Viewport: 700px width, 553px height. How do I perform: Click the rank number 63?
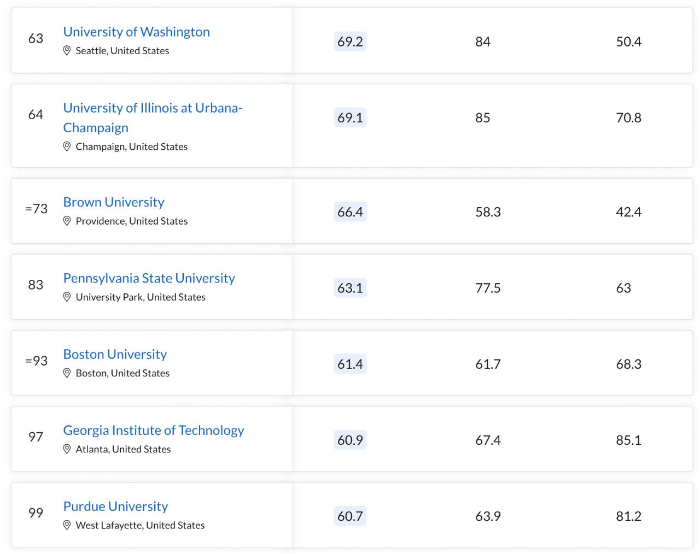coord(36,38)
